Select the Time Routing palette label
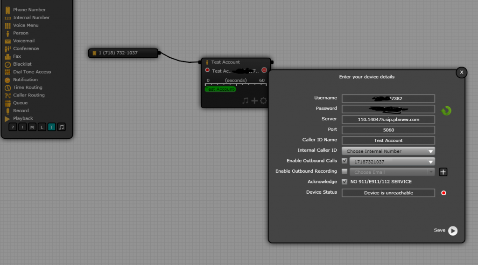The height and width of the screenshot is (265, 478). point(28,87)
